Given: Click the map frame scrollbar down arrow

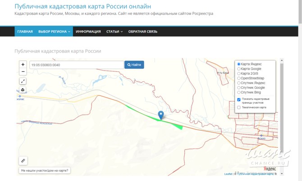Looking at the screenshot, I should click(x=282, y=174).
